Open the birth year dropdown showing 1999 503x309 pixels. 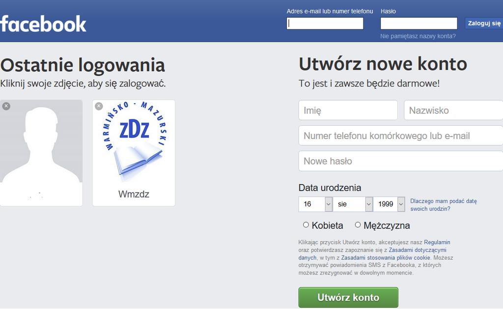coord(389,204)
